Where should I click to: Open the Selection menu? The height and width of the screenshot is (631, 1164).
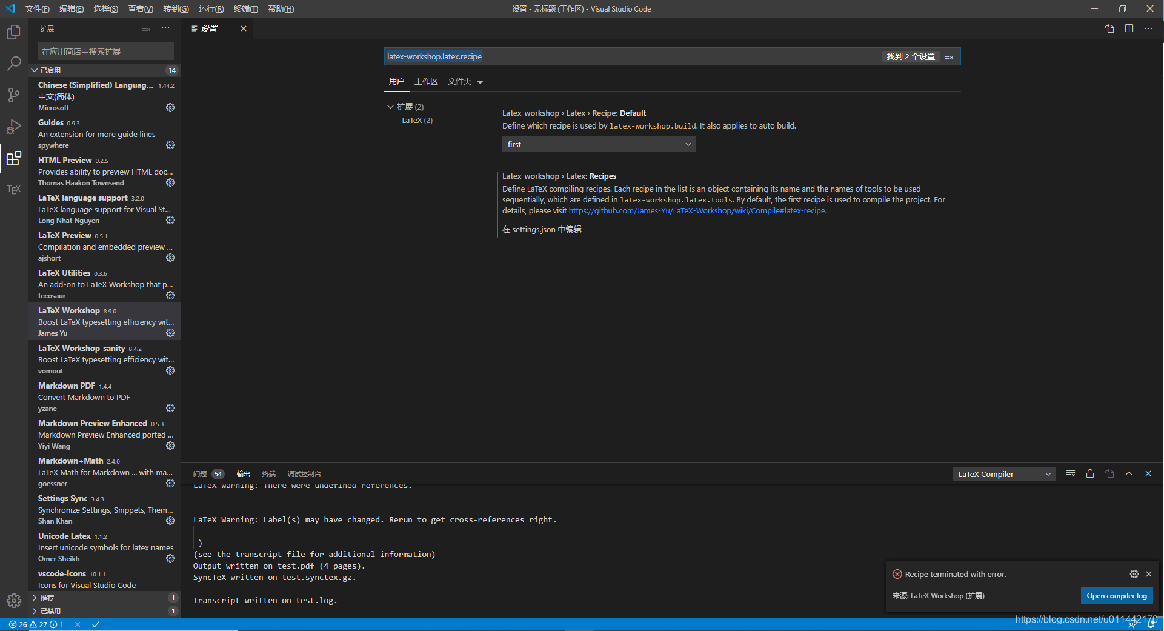click(x=106, y=8)
